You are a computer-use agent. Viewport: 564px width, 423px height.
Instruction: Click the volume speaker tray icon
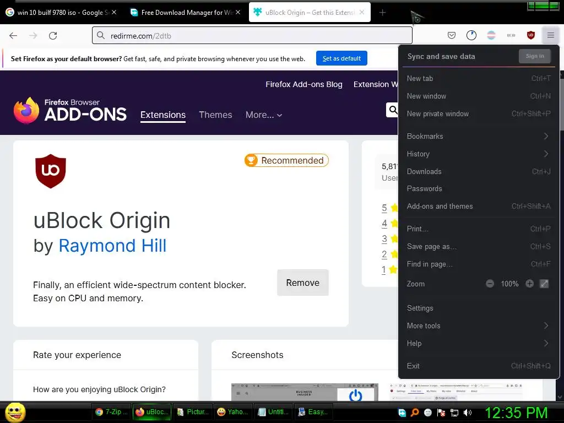pyautogui.click(x=468, y=413)
